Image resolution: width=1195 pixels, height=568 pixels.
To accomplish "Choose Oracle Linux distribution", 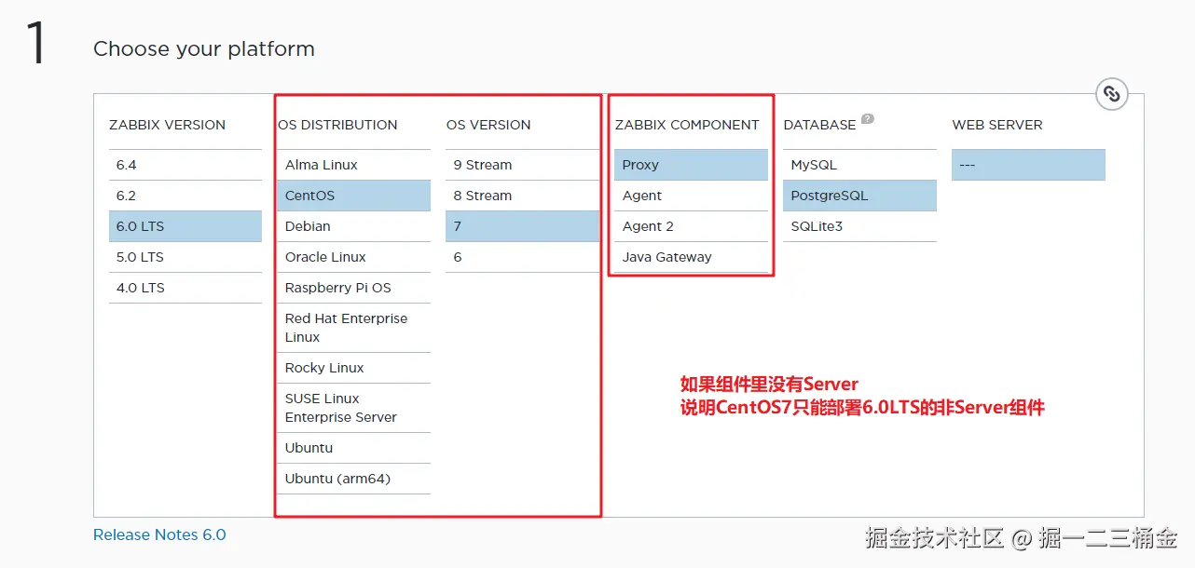I will pos(354,257).
